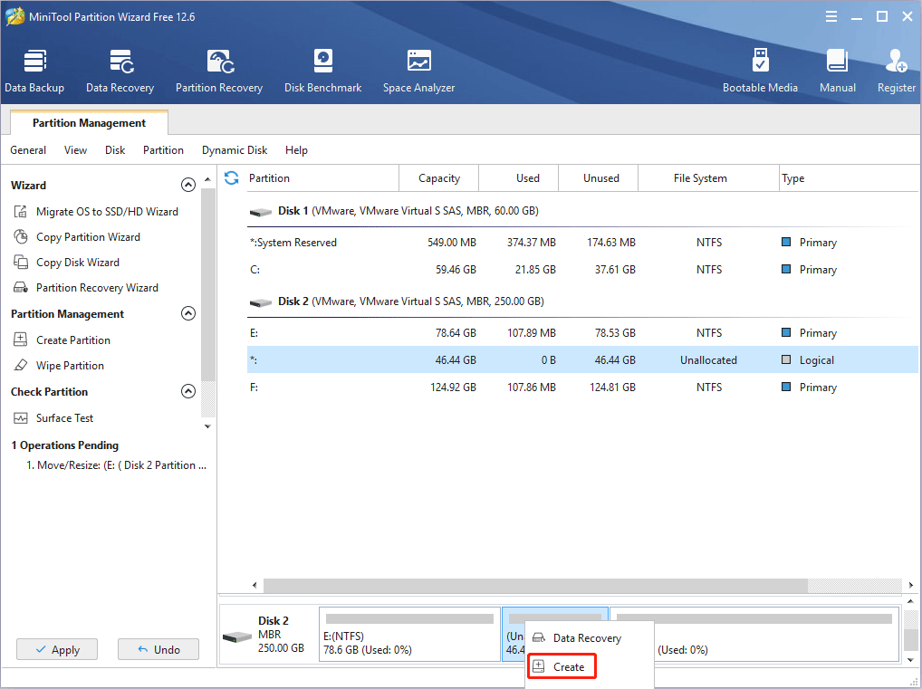Open the Disk menu
This screenshot has height=689, width=922.
(x=115, y=150)
